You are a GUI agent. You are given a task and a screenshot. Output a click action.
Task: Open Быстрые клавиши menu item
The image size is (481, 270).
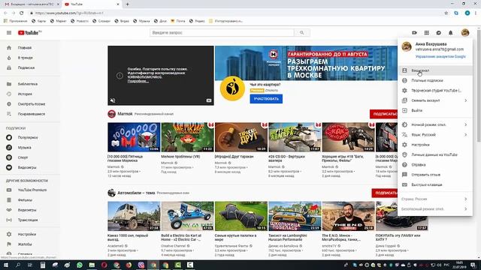[x=435, y=185]
